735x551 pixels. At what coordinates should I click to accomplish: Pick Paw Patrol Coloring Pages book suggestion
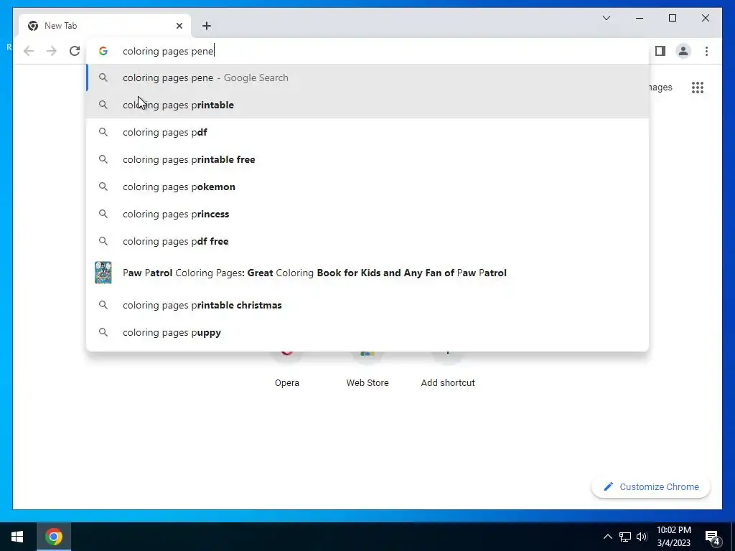[x=368, y=273]
